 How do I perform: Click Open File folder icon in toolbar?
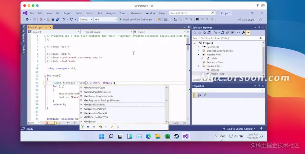coord(48,19)
